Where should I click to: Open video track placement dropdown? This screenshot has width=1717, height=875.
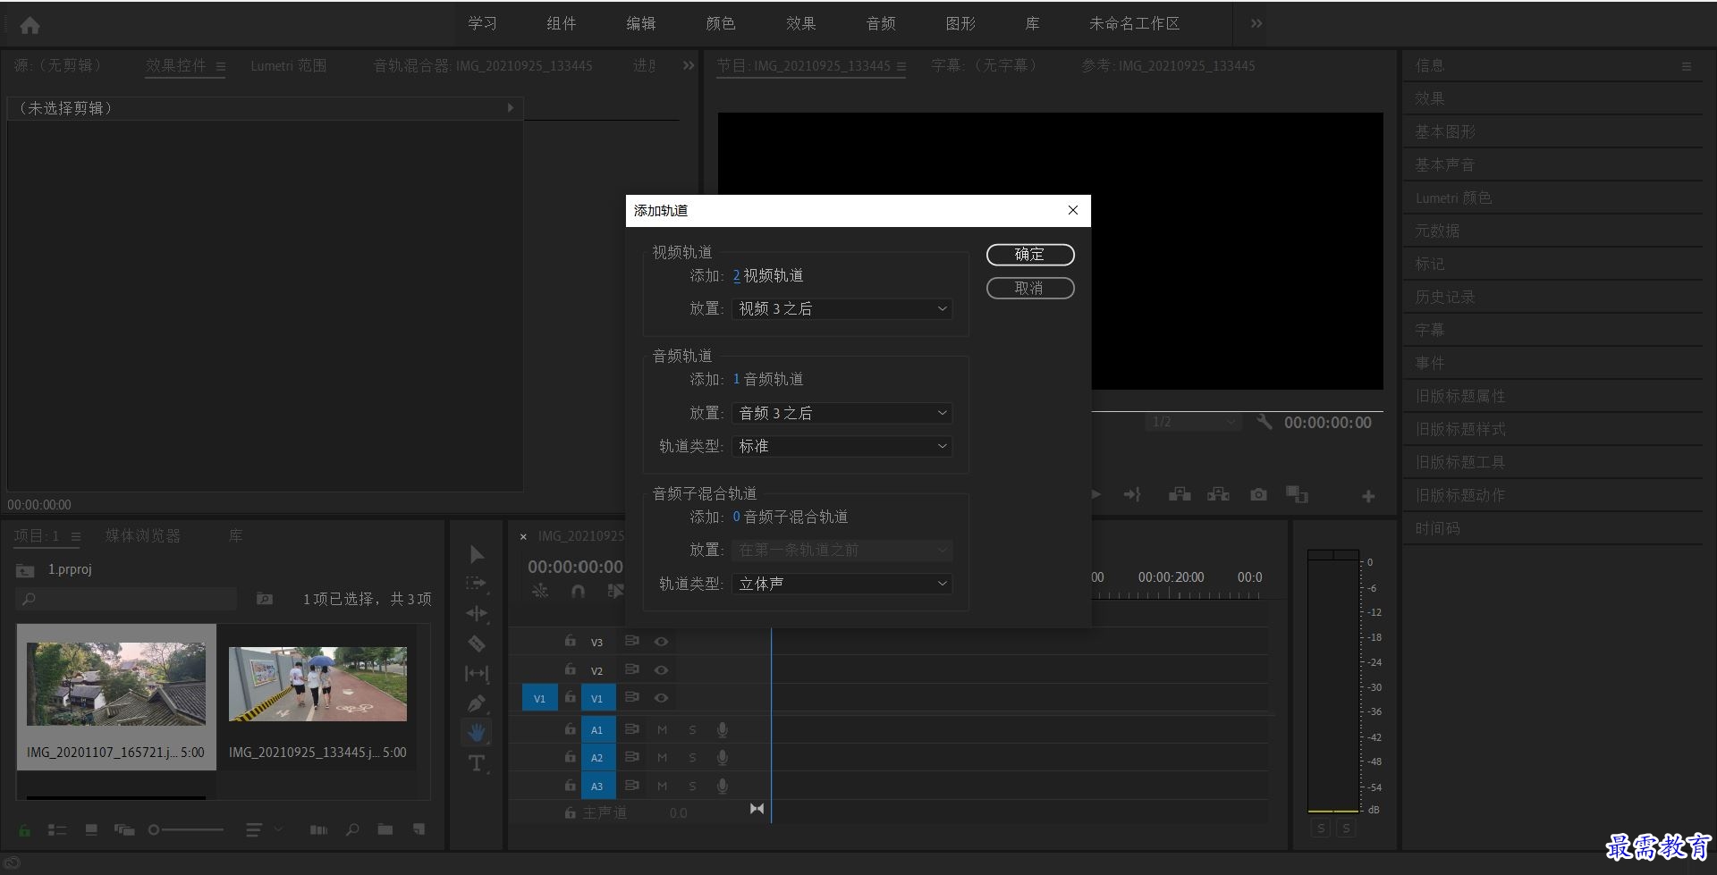pos(842,308)
